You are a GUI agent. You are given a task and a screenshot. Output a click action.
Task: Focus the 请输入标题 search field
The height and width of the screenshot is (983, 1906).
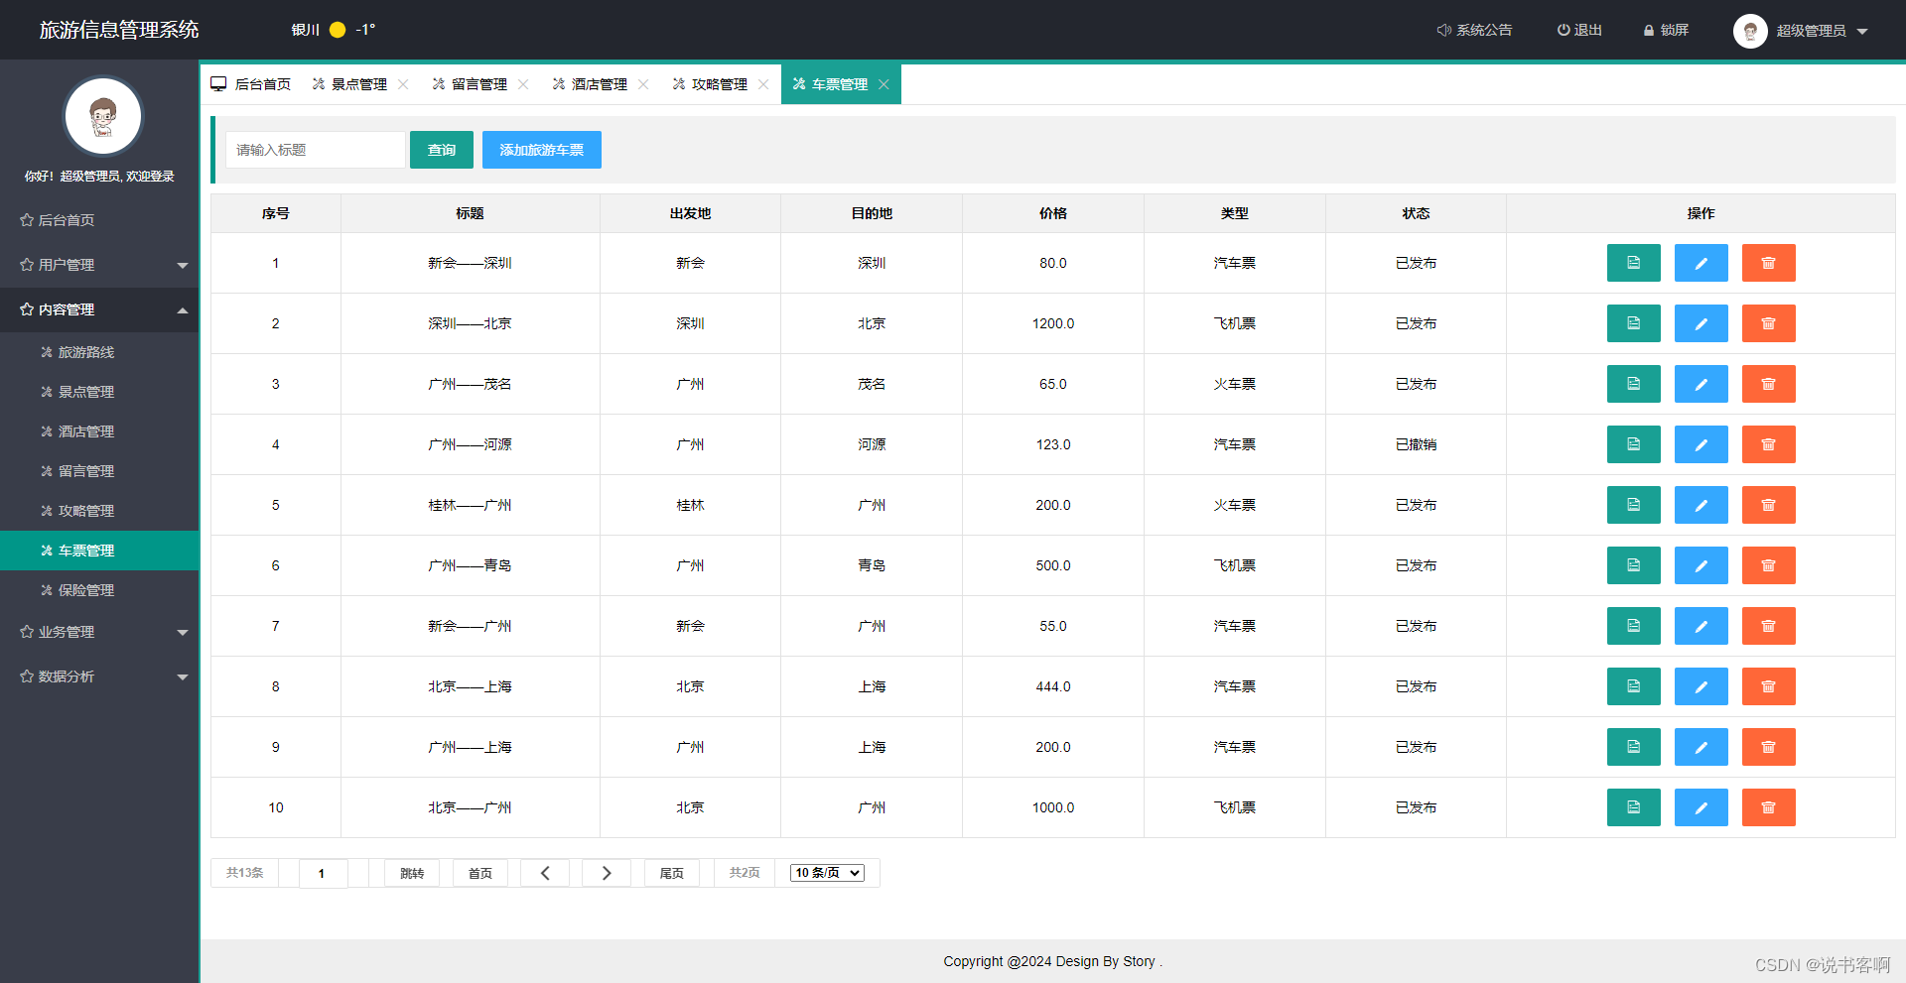316,150
